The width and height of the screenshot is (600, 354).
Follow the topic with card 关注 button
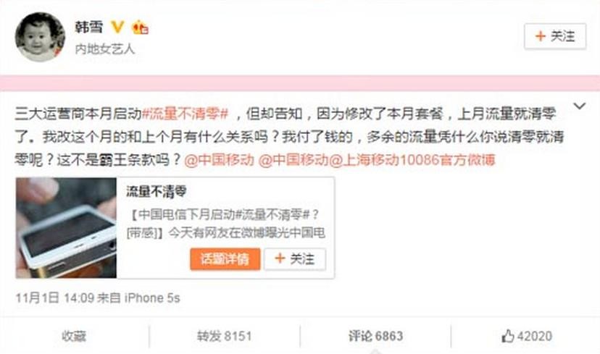(x=295, y=259)
